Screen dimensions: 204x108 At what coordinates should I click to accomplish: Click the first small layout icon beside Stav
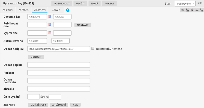coord(199,3)
